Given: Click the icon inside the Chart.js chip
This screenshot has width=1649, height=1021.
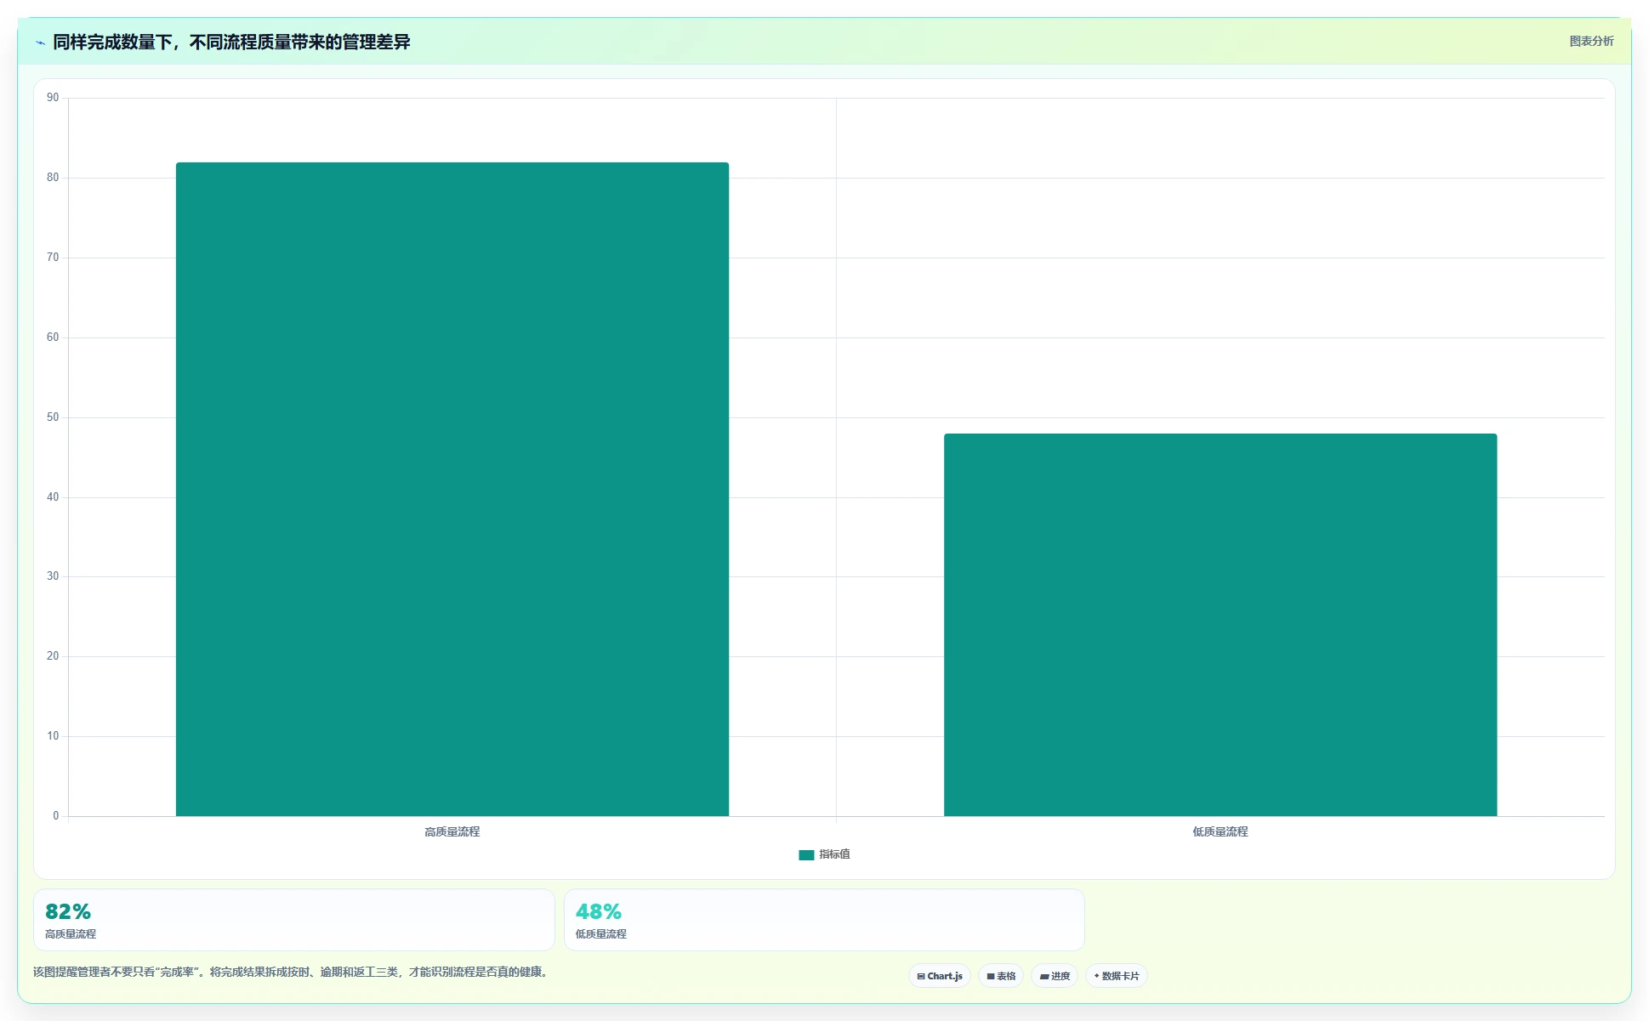Looking at the screenshot, I should point(921,976).
